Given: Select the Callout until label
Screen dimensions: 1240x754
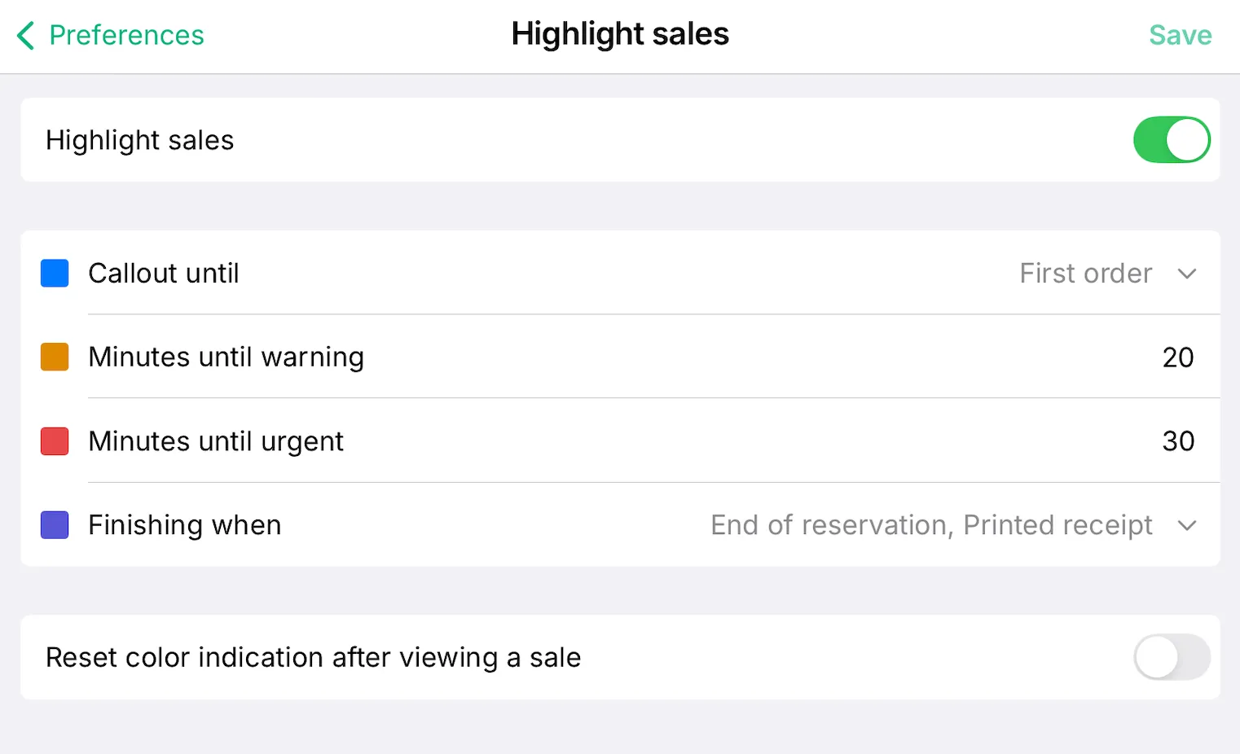Looking at the screenshot, I should pyautogui.click(x=164, y=274).
